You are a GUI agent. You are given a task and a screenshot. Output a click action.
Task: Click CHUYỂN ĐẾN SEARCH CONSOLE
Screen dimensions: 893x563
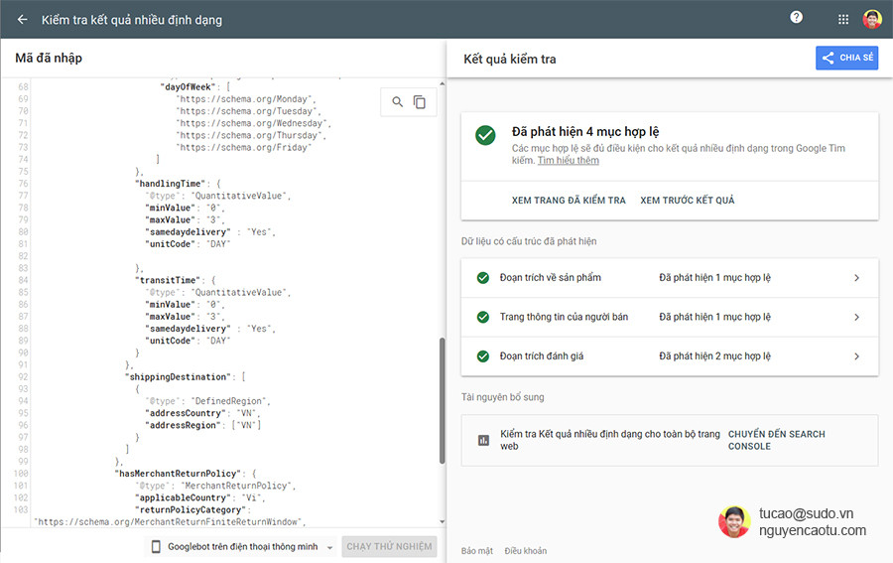(x=776, y=440)
